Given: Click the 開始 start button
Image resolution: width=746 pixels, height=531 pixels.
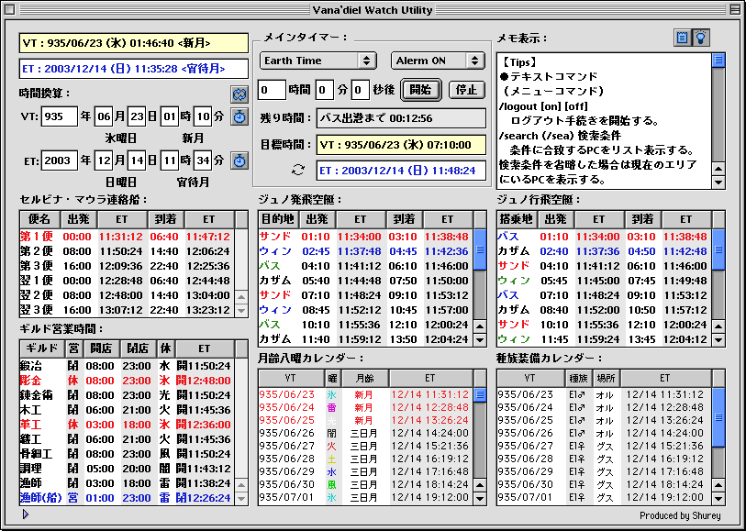Looking at the screenshot, I should tap(420, 90).
